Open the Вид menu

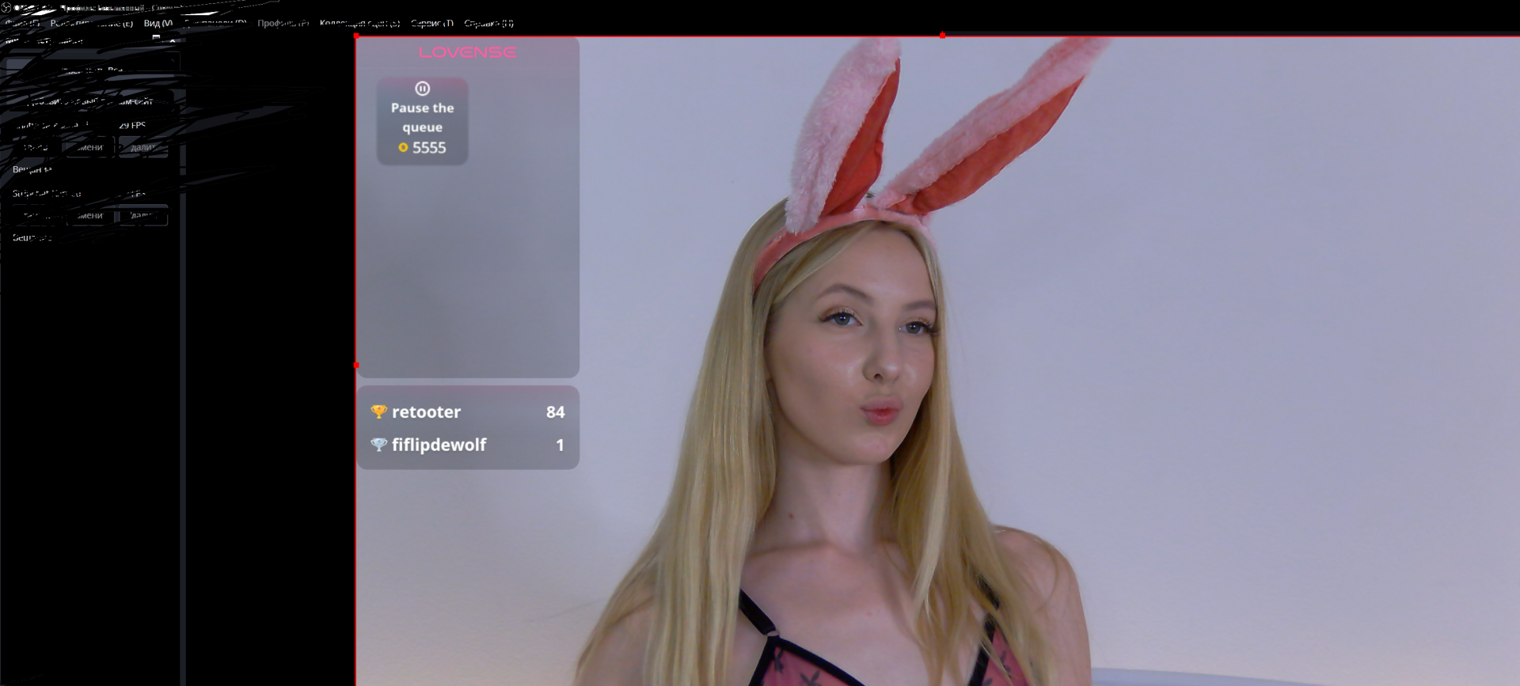158,24
